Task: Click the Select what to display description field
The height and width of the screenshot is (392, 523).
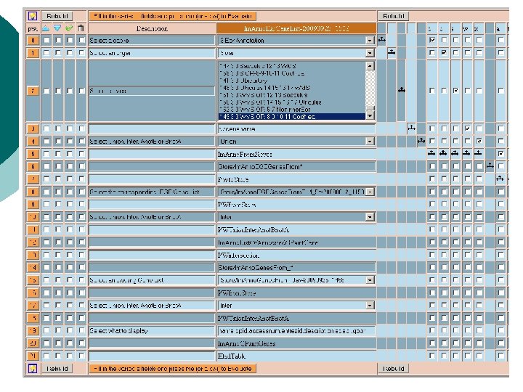Action: point(151,331)
